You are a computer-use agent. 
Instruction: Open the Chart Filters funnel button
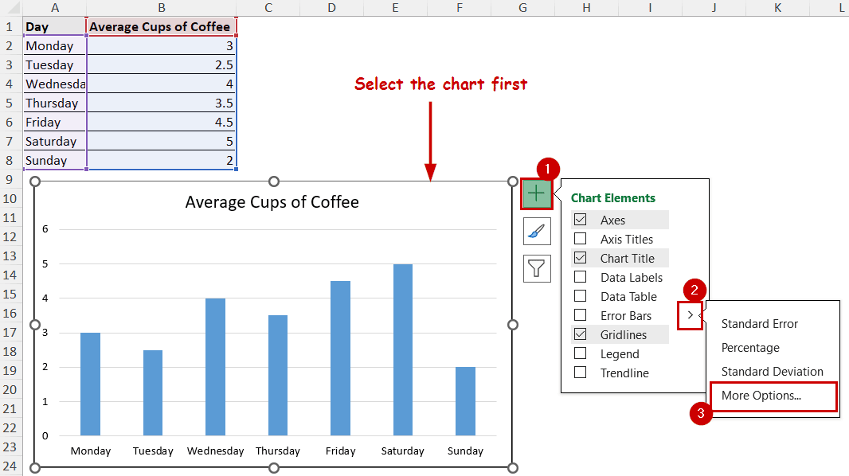(537, 268)
